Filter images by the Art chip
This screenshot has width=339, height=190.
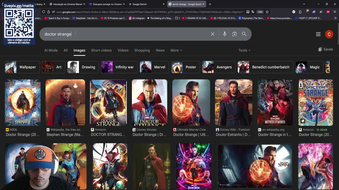[53, 67]
